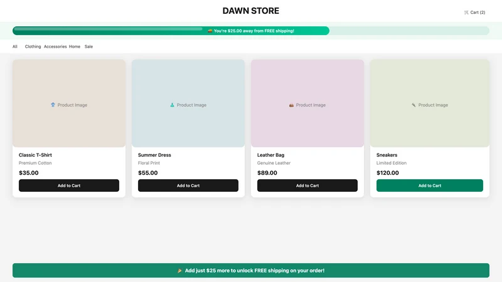
Task: Open the shopping cart icon
Action: click(466, 13)
